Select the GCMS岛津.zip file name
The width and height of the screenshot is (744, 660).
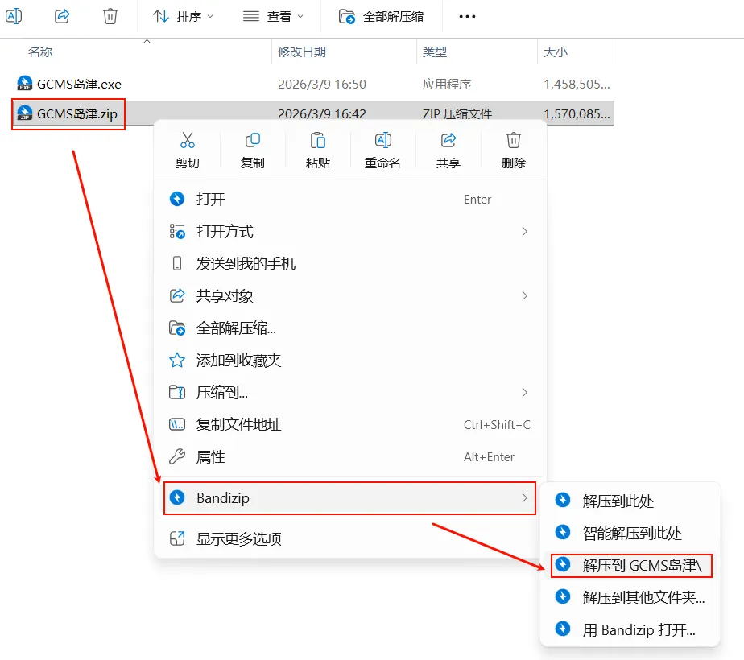tap(77, 113)
